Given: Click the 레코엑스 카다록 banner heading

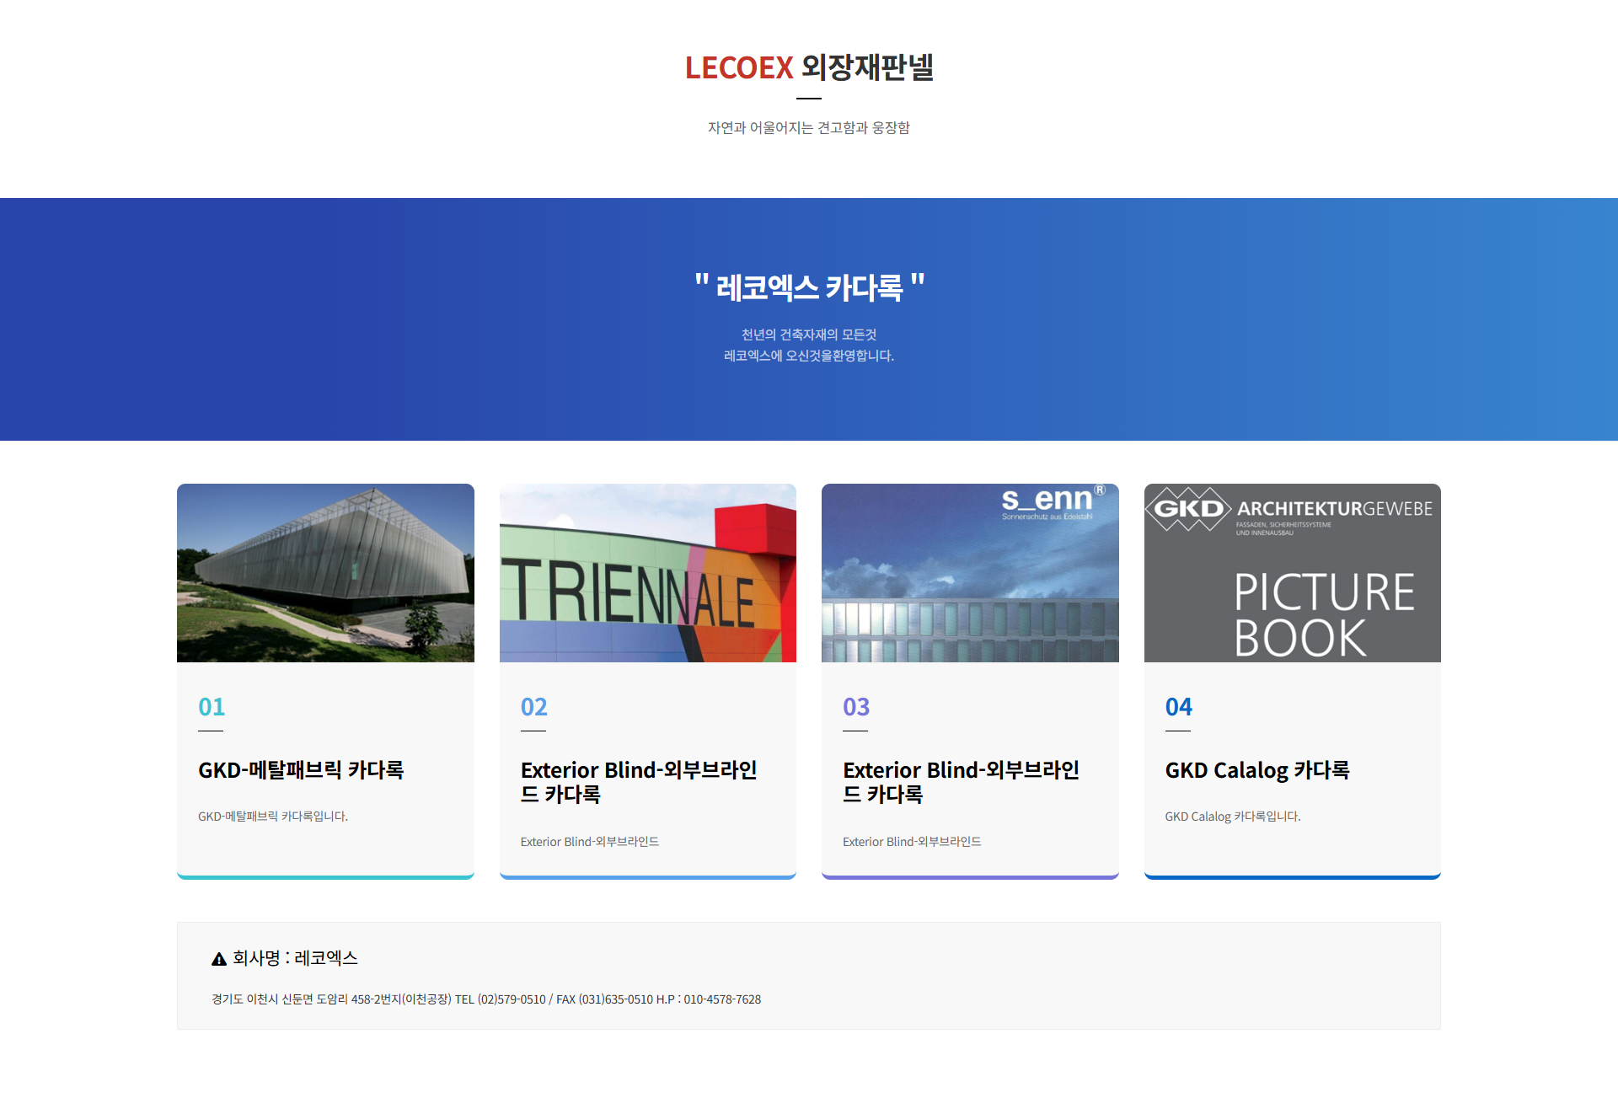Looking at the screenshot, I should tap(809, 287).
